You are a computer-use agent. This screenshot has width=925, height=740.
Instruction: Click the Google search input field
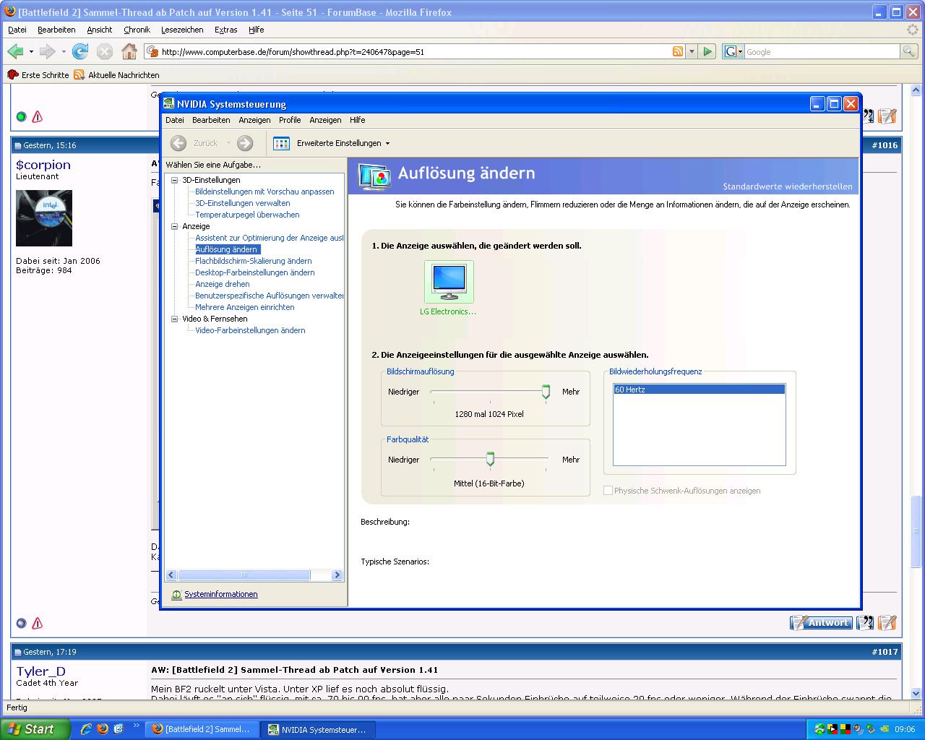pyautogui.click(x=822, y=52)
